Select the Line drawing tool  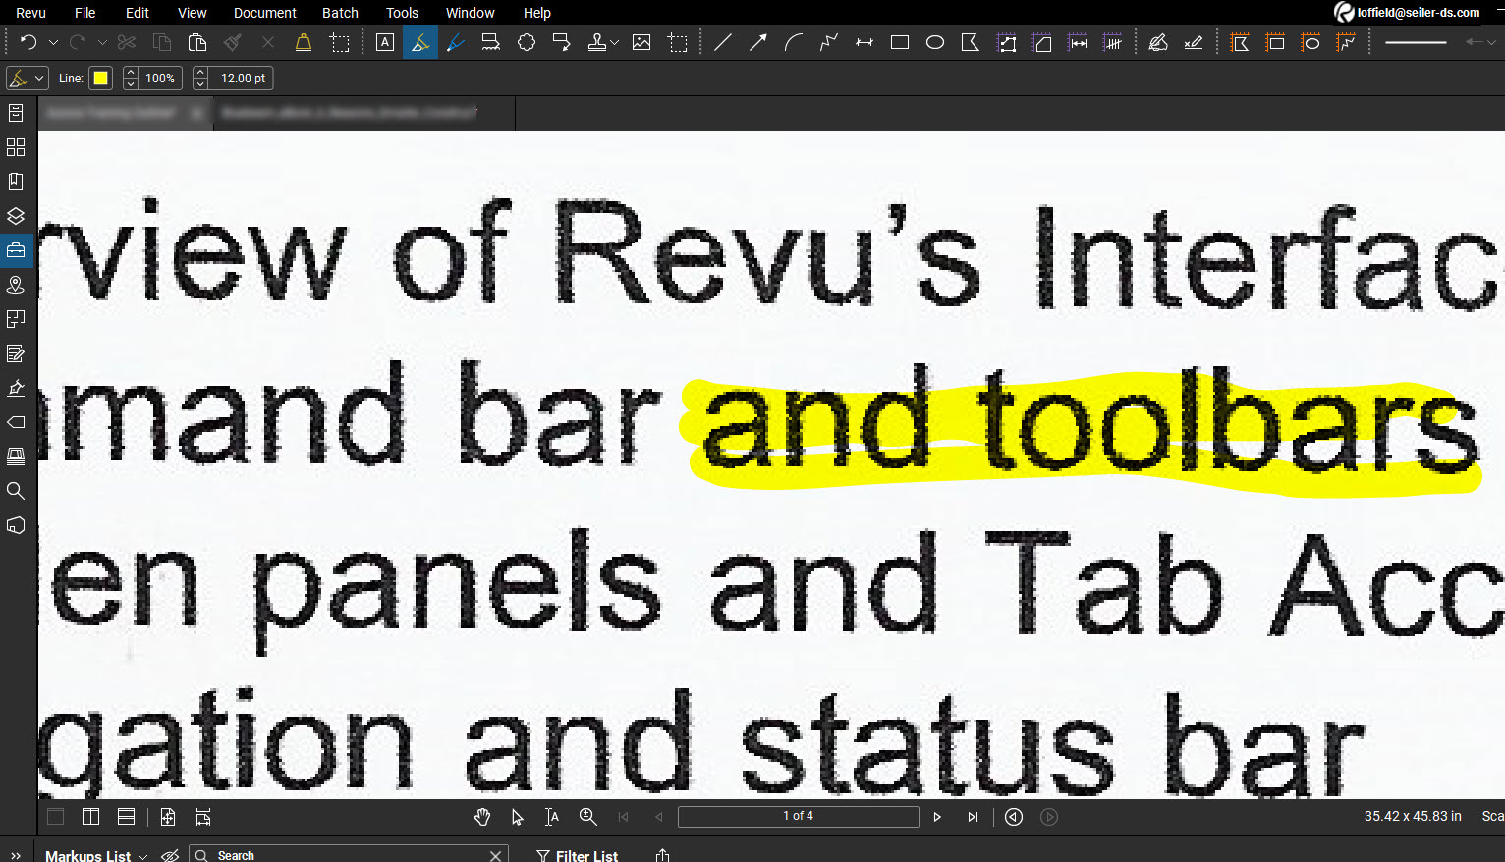click(x=723, y=42)
